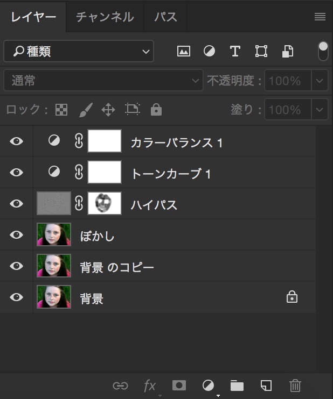Click the 塗り label
Screen dimensions: 333x399
(246, 110)
